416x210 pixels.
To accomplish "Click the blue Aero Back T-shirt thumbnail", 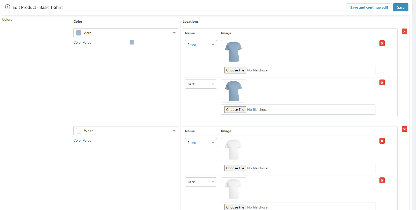I will pos(234,91).
